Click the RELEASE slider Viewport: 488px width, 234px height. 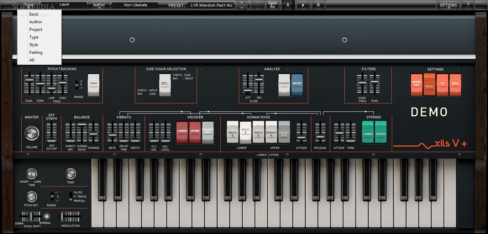(x=320, y=133)
